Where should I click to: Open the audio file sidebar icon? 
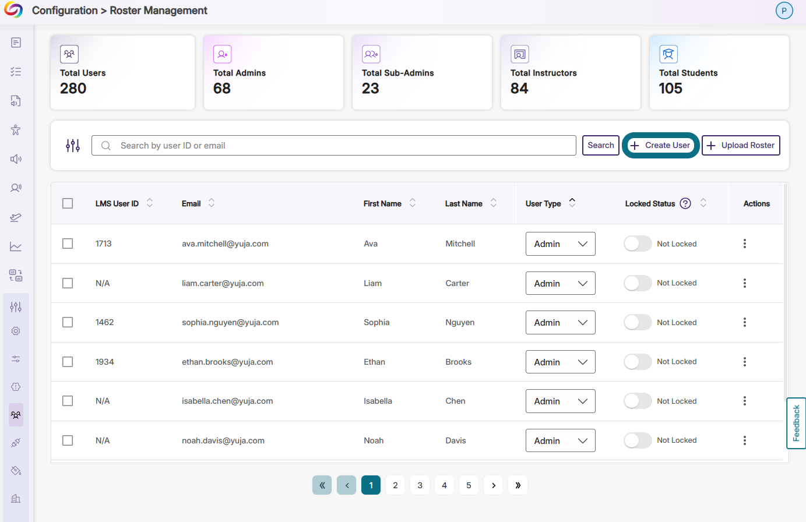(16, 101)
